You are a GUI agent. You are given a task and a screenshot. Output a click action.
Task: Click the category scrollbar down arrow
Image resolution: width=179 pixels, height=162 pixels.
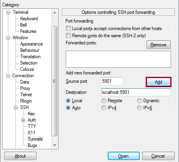point(55,145)
